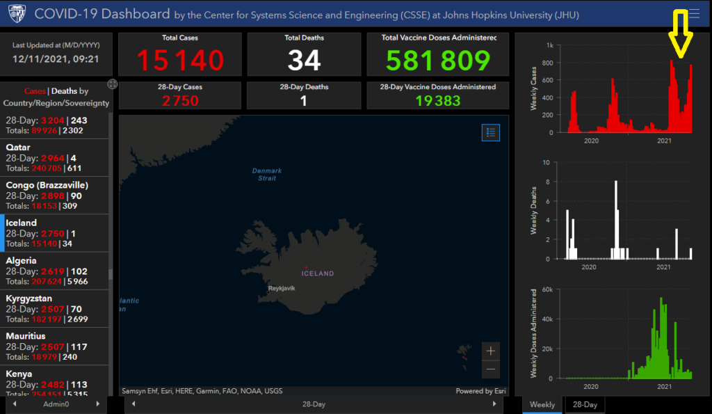Click the ICELAND label on the map

tap(317, 273)
